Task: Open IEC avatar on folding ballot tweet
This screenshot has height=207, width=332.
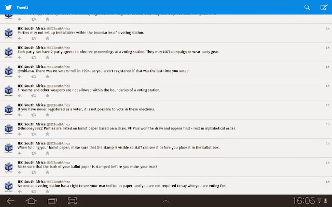Action: tap(8, 148)
